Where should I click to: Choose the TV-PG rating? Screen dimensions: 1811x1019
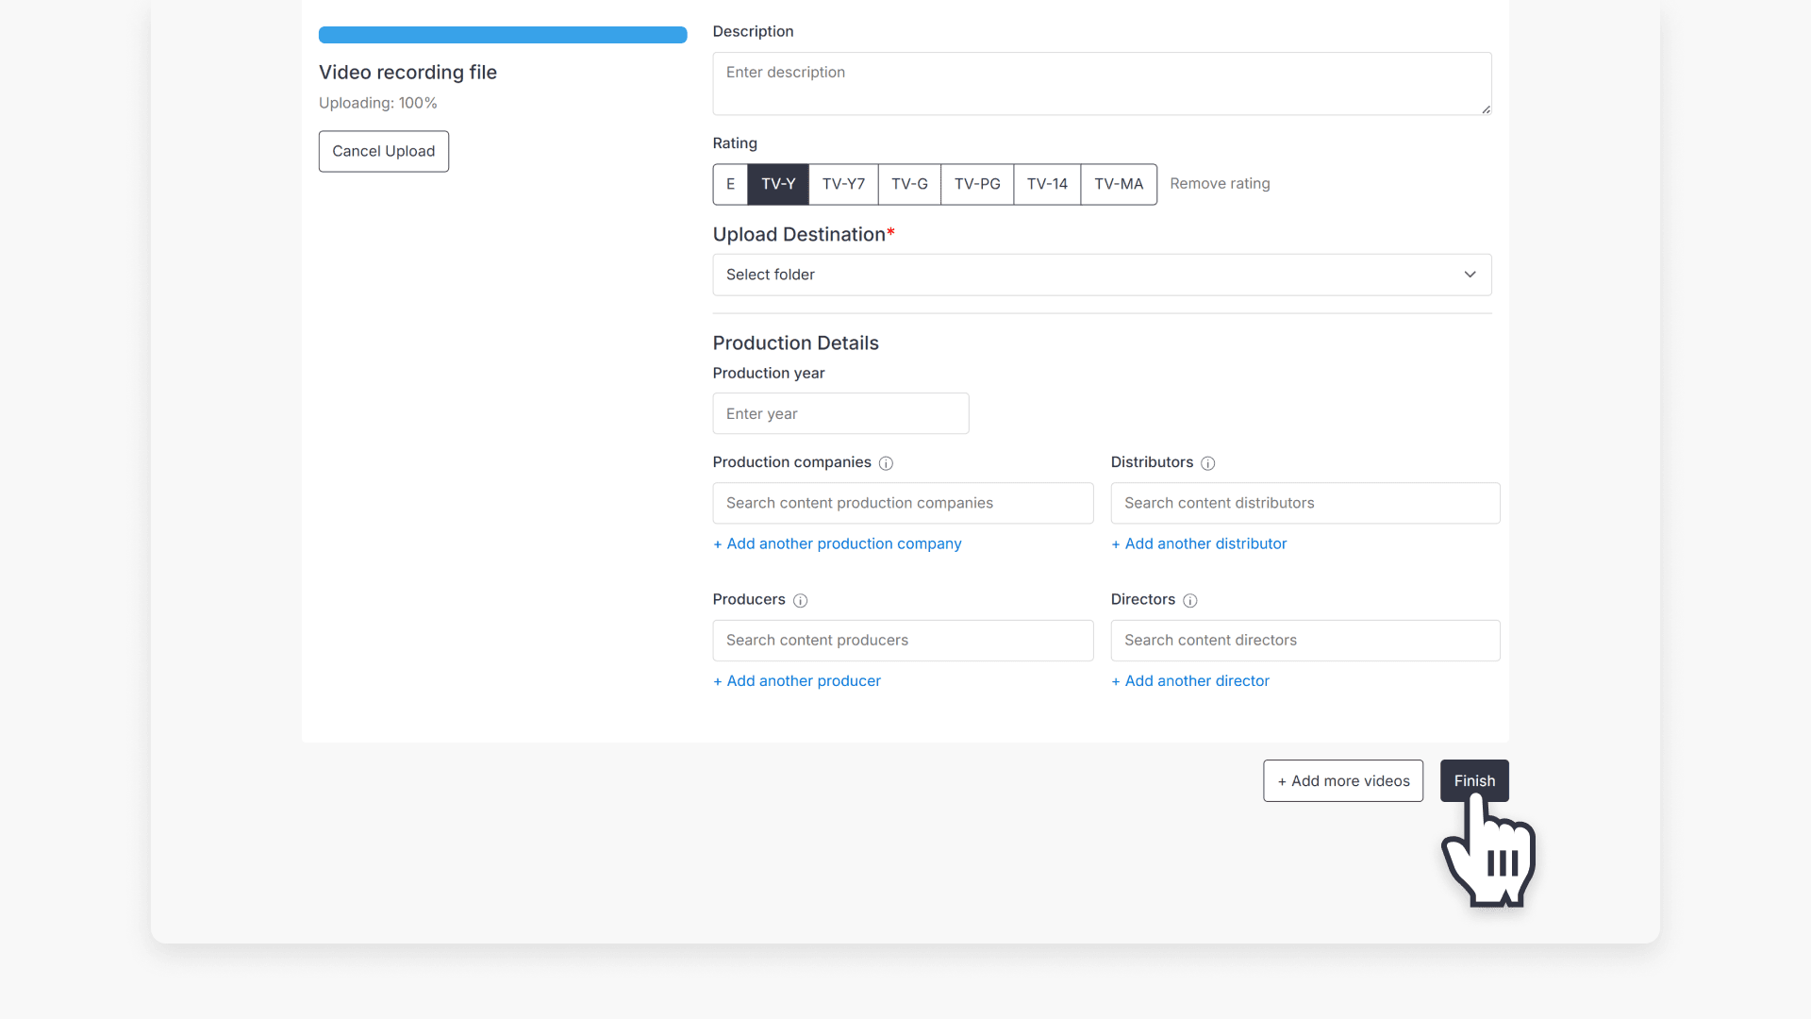(x=976, y=184)
